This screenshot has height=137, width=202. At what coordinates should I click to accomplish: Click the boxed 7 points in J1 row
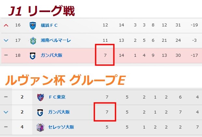click(x=105, y=55)
